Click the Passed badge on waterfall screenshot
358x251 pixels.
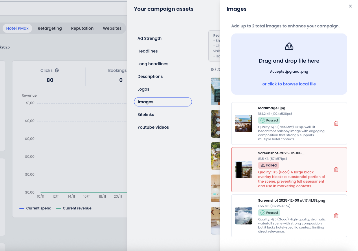click(x=269, y=213)
